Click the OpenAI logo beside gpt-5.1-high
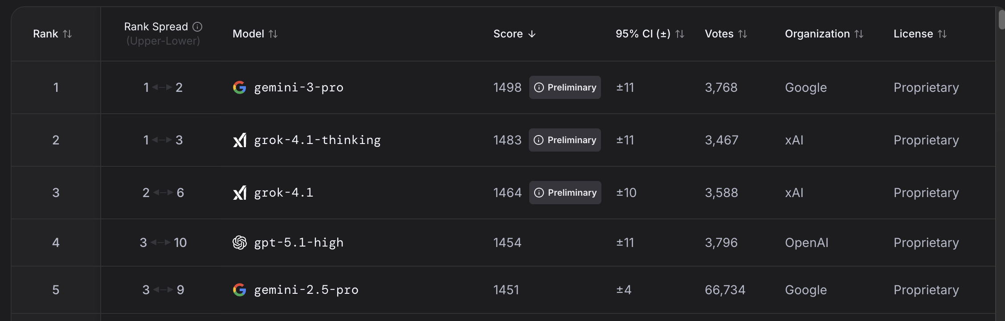Screen dimensions: 1005x321 (x=240, y=243)
